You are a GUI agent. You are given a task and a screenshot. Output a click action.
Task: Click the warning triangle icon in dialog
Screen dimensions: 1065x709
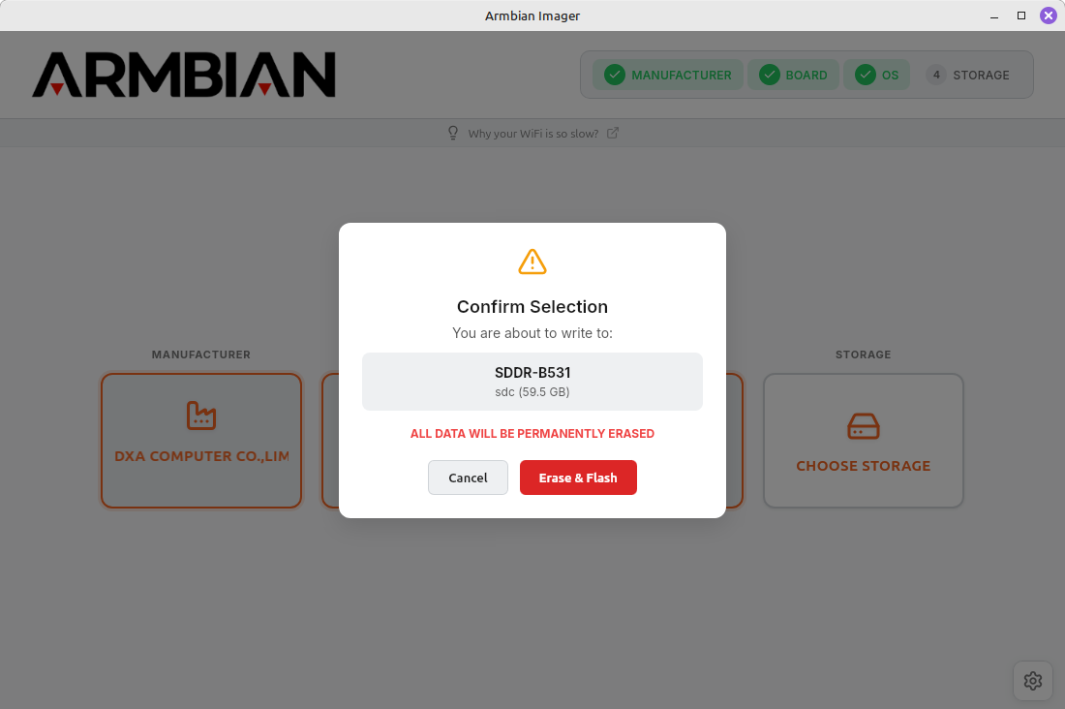pos(532,262)
